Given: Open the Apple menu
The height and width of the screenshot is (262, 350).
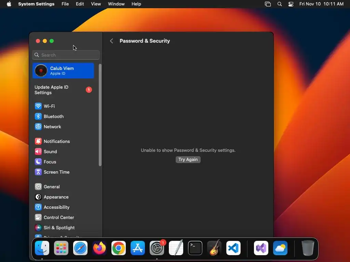Looking at the screenshot, I should [9, 4].
